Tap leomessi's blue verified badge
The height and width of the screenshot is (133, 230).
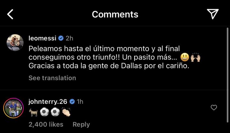click(61, 38)
